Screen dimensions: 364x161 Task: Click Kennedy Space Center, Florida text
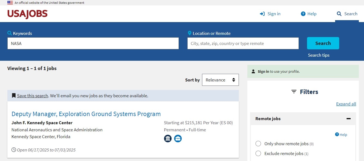tap(41, 136)
